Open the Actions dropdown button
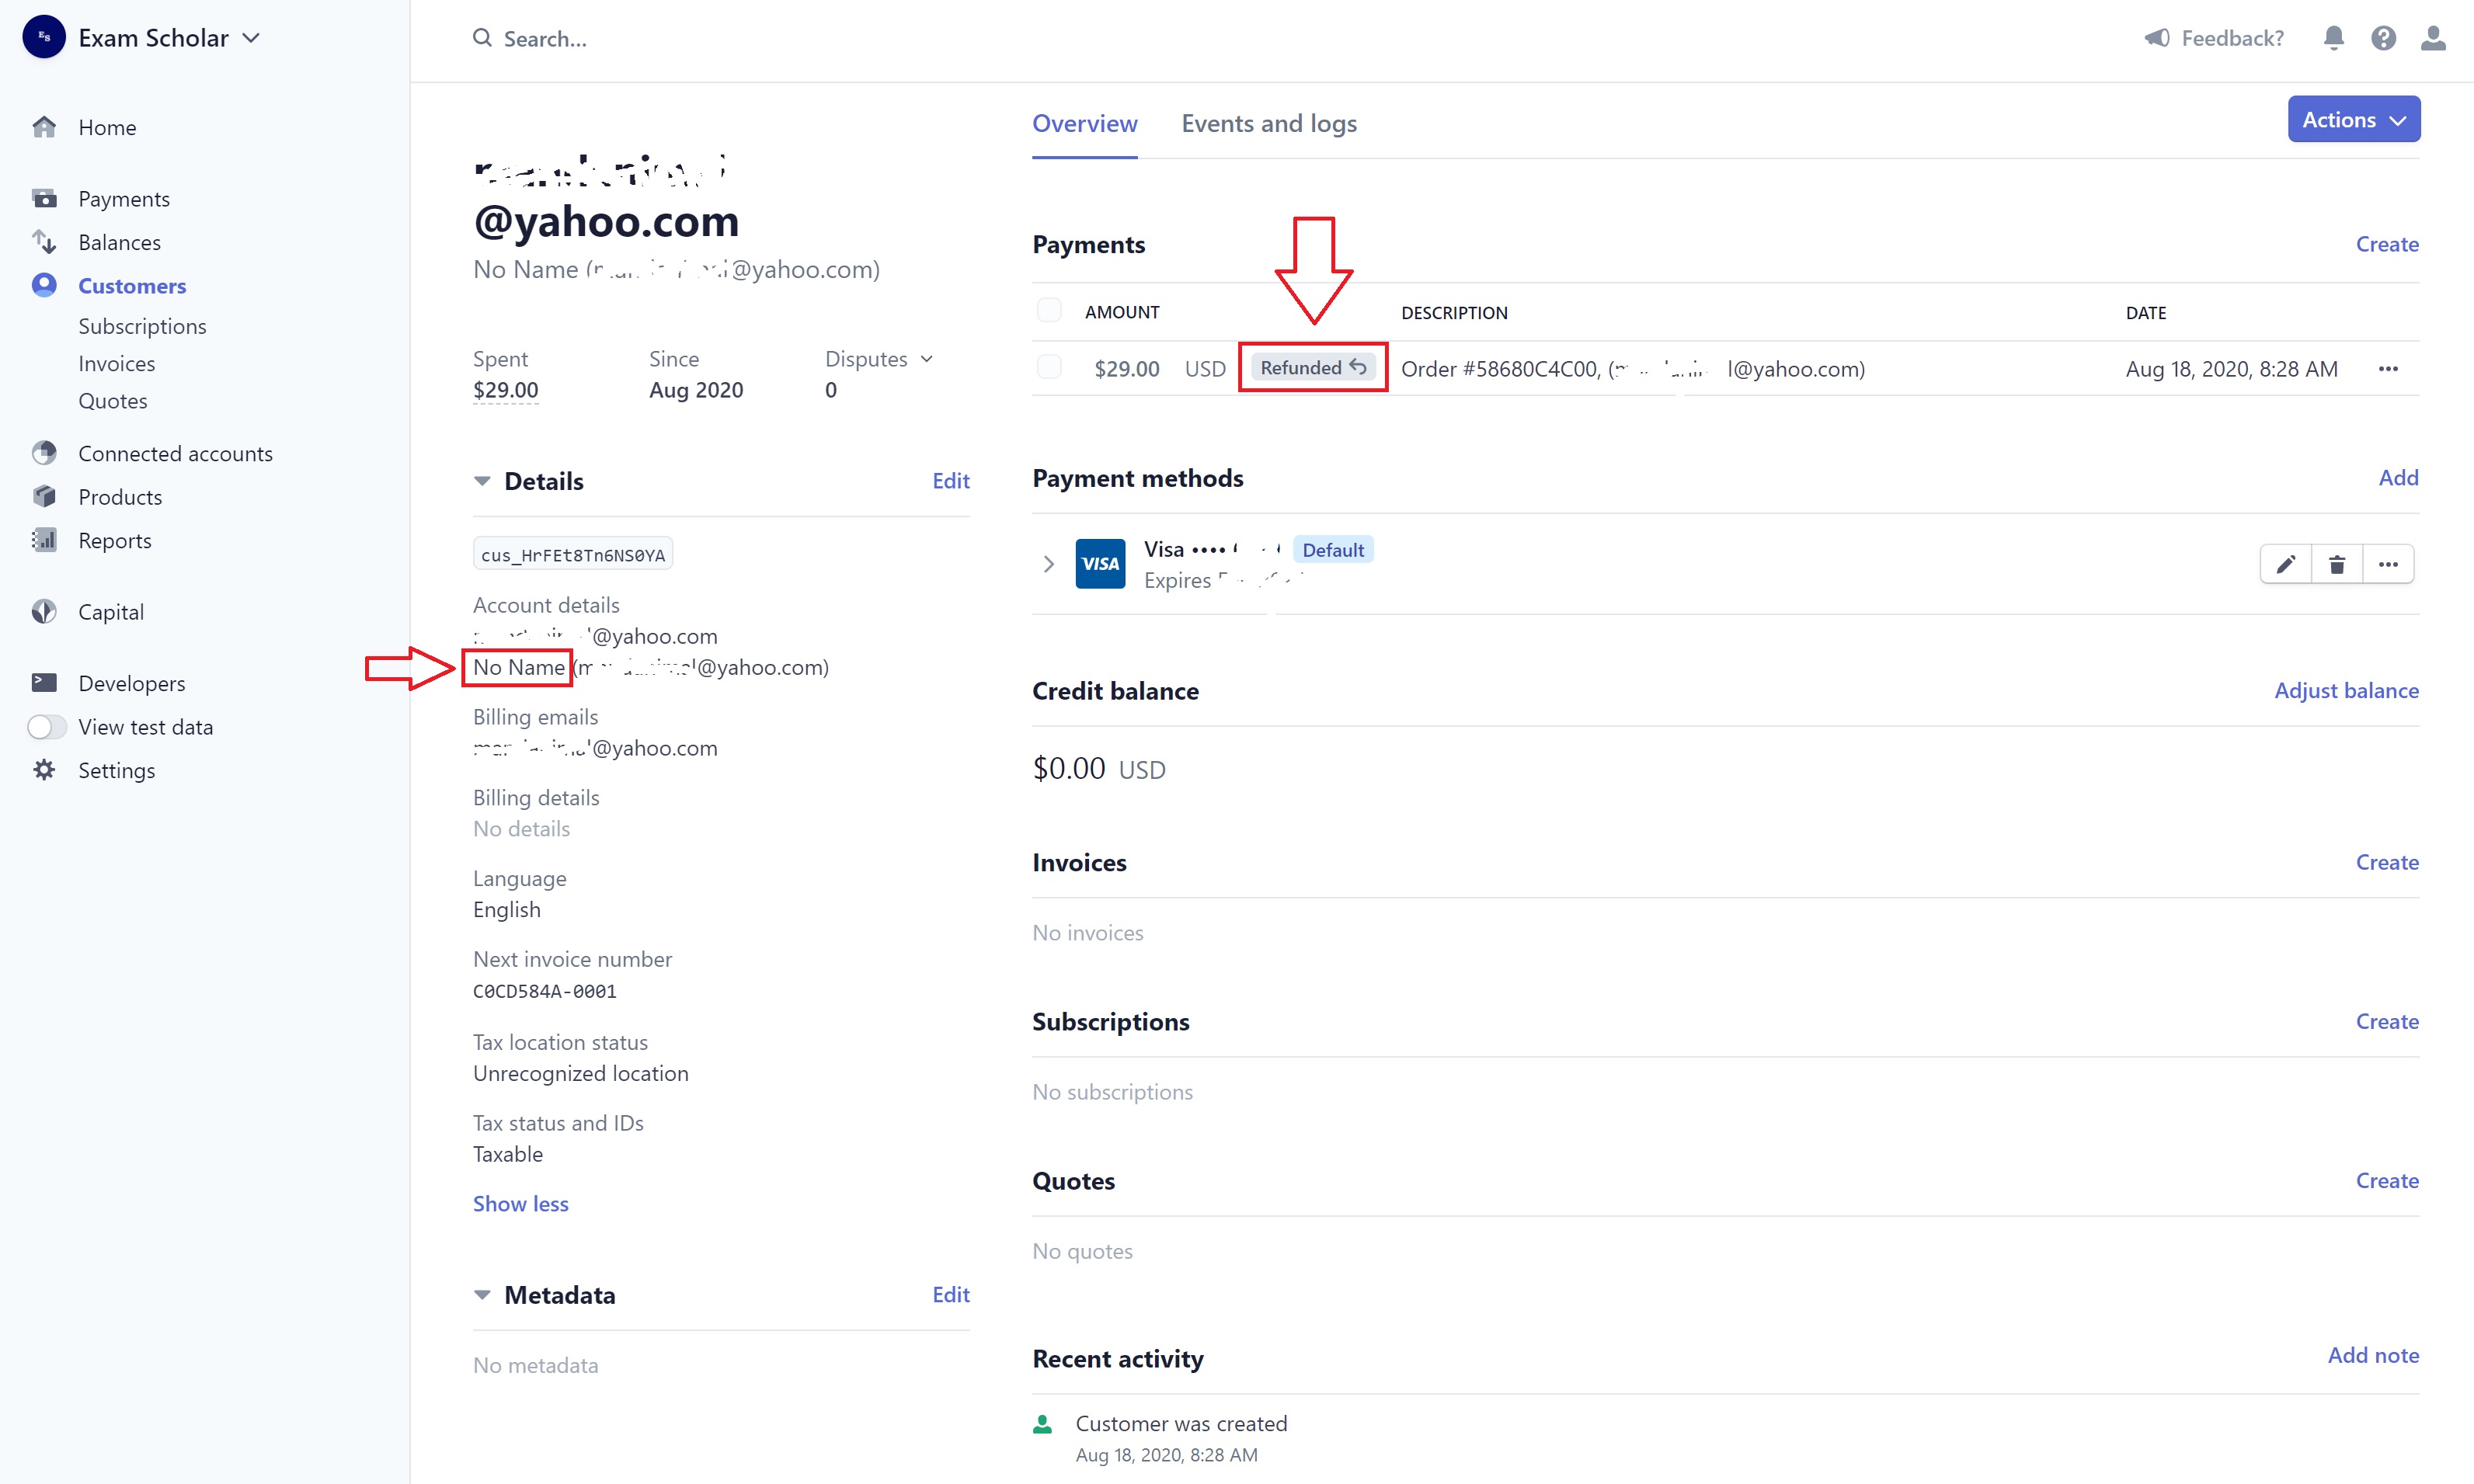The height and width of the screenshot is (1484, 2474). pyautogui.click(x=2354, y=119)
